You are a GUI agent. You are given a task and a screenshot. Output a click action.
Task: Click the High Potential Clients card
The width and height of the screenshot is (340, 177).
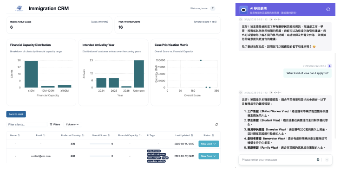coord(167,25)
